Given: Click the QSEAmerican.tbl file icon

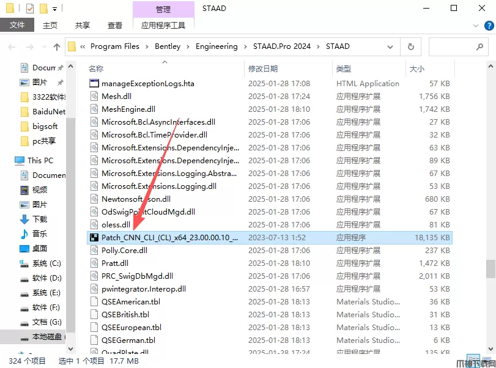Looking at the screenshot, I should [94, 301].
